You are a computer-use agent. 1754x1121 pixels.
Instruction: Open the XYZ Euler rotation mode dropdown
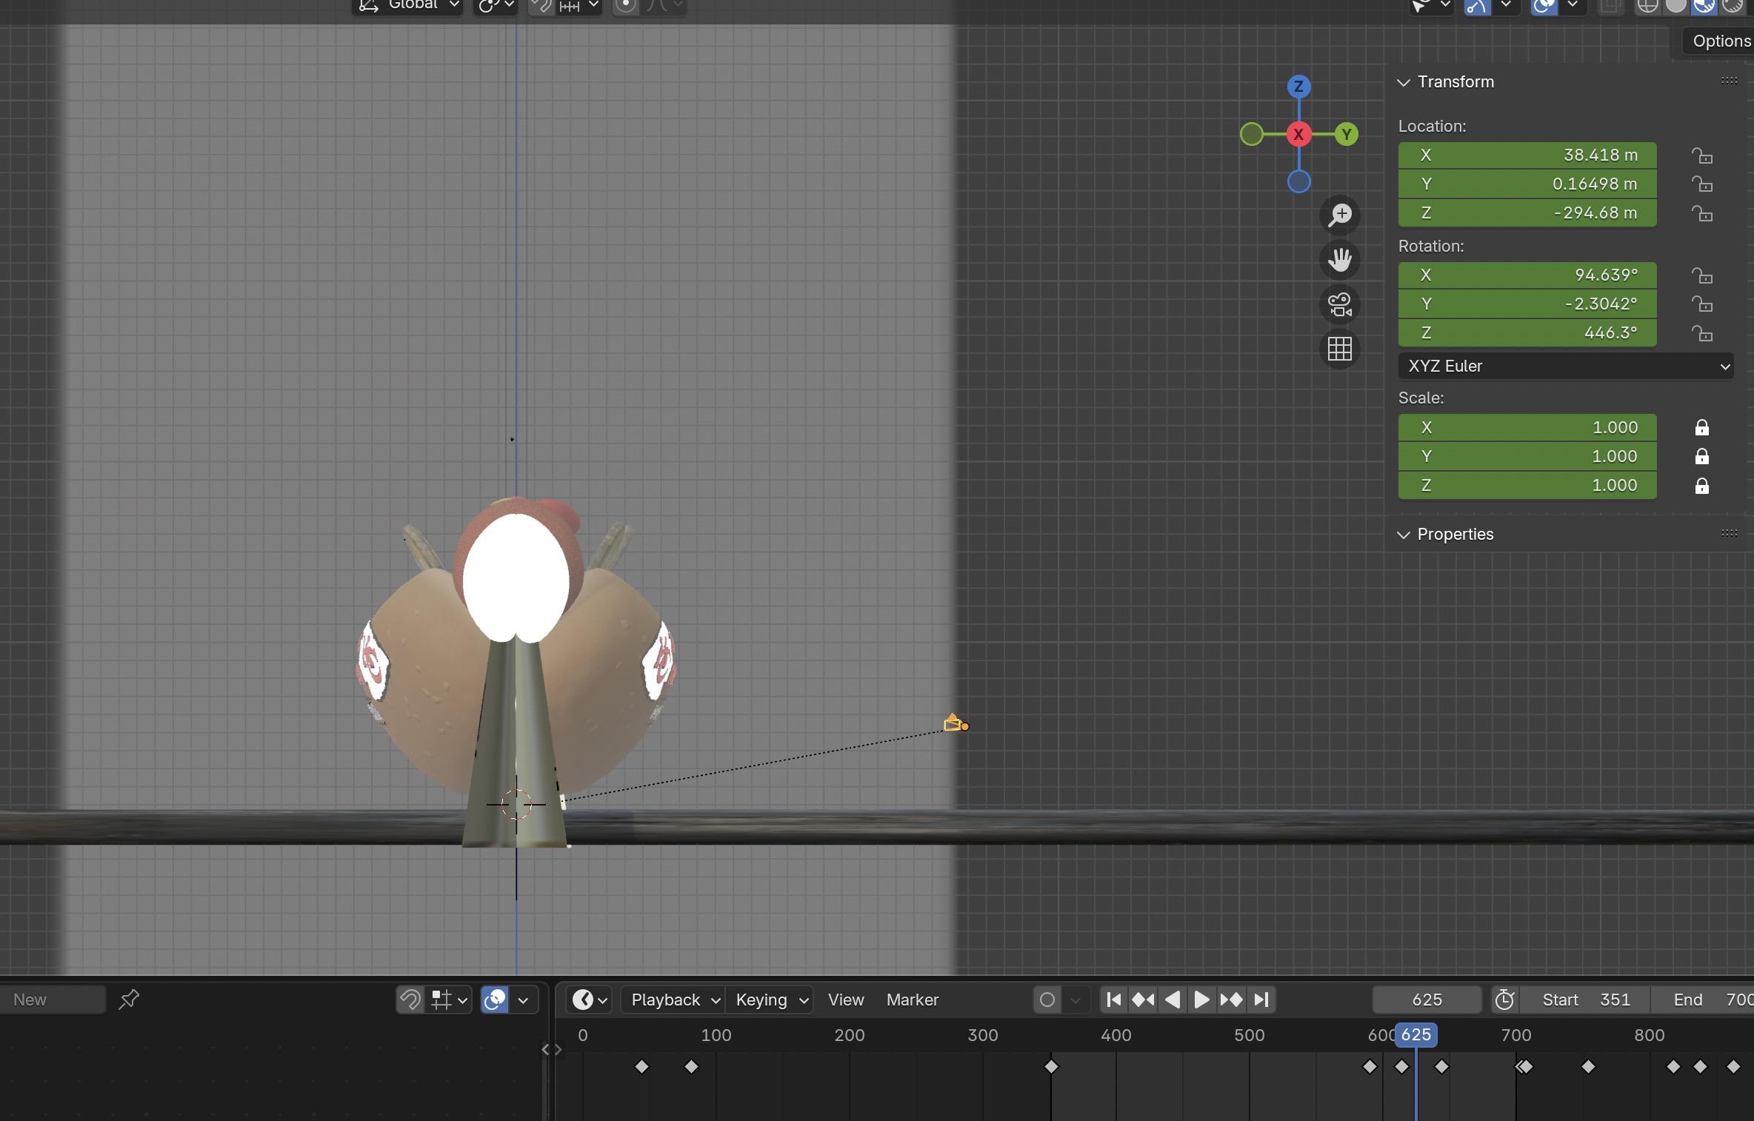(1564, 366)
